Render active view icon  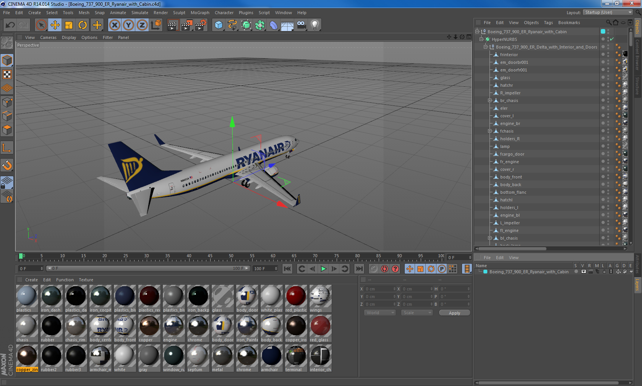click(x=173, y=25)
